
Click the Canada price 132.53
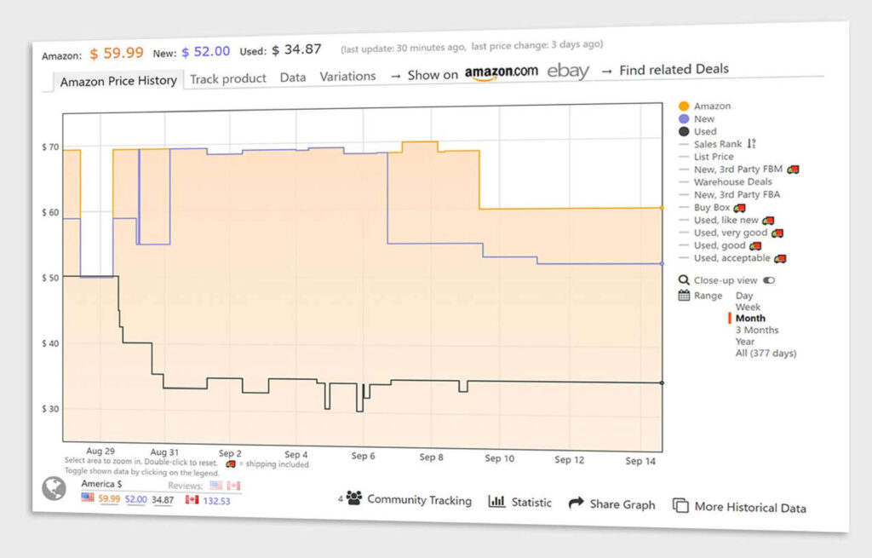click(215, 500)
